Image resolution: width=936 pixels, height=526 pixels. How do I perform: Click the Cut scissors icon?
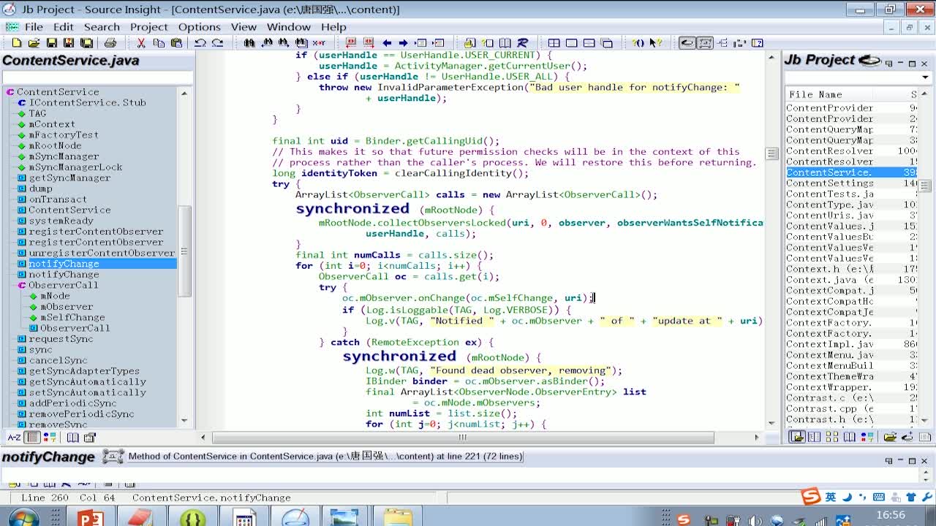click(x=141, y=43)
